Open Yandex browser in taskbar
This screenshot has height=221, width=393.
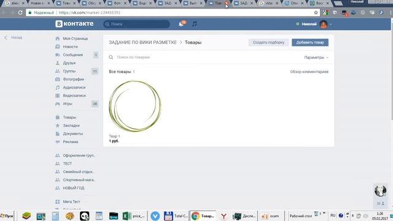click(x=224, y=215)
